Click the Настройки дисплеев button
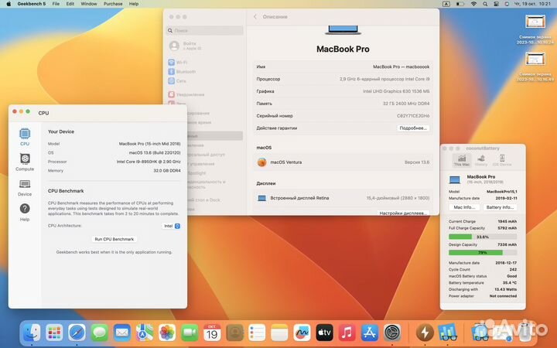 point(403,213)
